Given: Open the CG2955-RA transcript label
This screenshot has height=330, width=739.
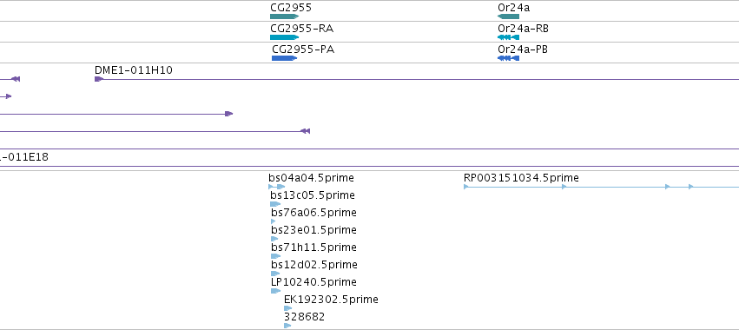Looking at the screenshot, I should 301,29.
